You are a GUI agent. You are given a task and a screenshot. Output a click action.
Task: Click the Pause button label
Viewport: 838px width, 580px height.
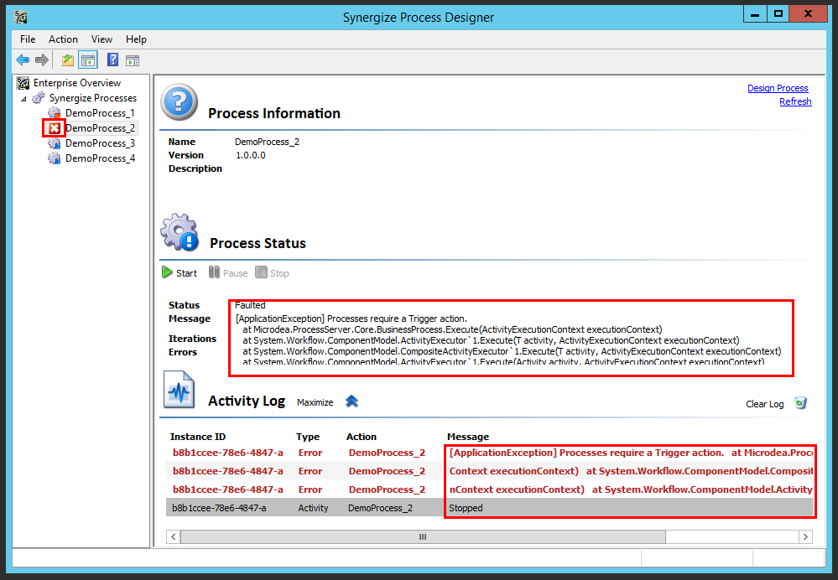pyautogui.click(x=235, y=273)
